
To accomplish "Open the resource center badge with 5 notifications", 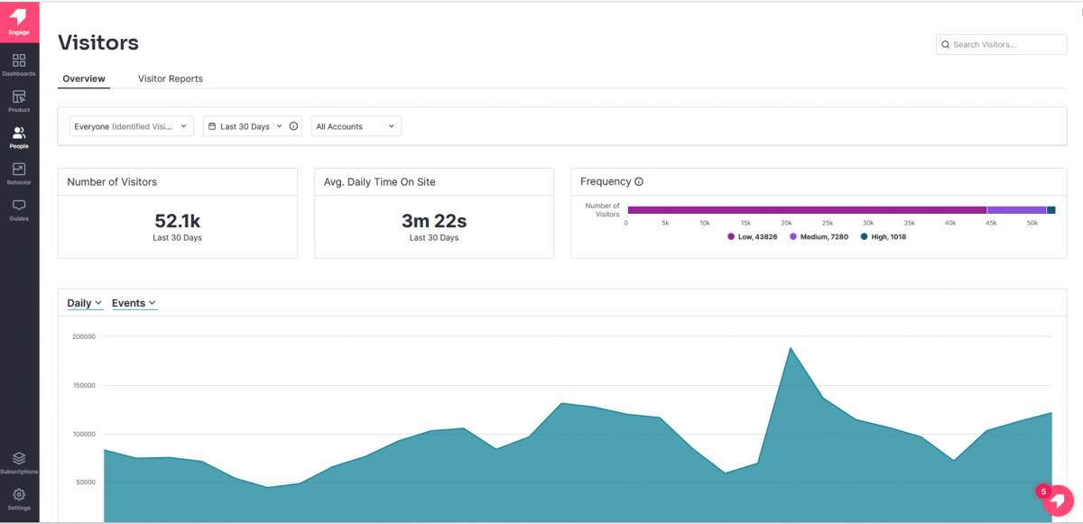I will point(1055,499).
